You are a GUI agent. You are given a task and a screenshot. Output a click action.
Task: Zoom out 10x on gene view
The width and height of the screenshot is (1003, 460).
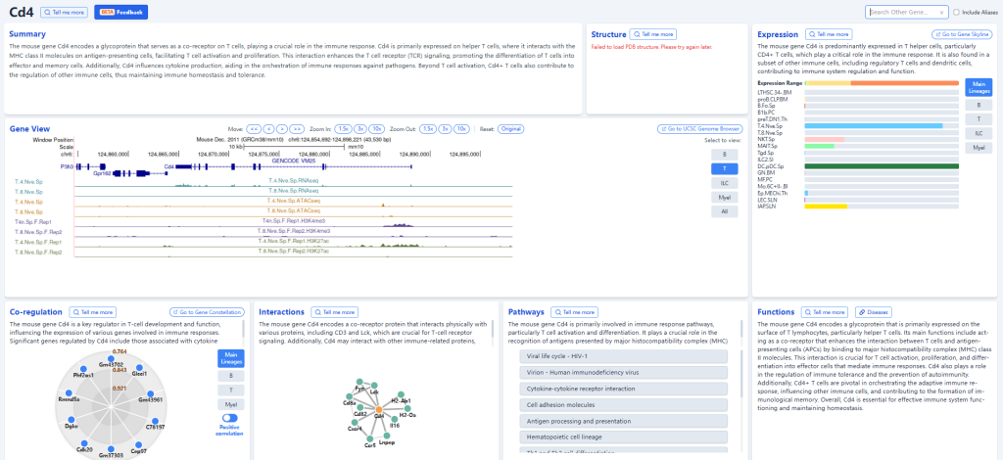(462, 129)
